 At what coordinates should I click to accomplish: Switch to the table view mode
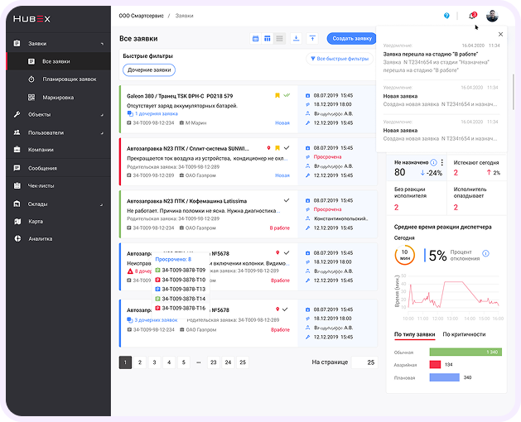pyautogui.click(x=268, y=39)
